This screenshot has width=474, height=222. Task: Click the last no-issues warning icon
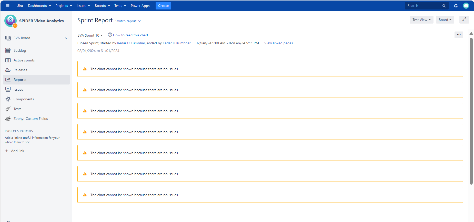85,195
